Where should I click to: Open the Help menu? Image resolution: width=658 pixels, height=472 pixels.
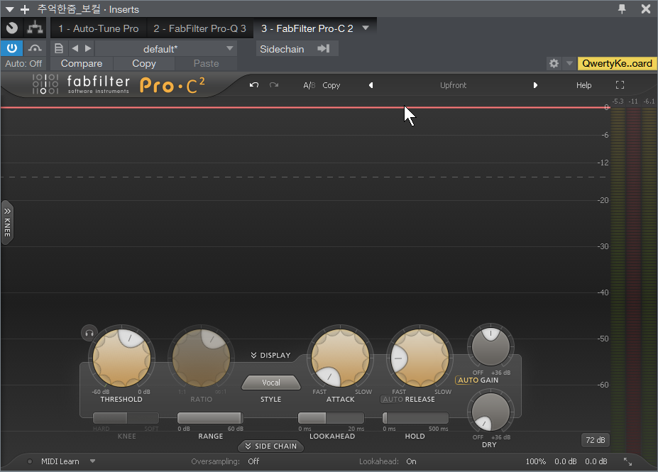tap(583, 85)
